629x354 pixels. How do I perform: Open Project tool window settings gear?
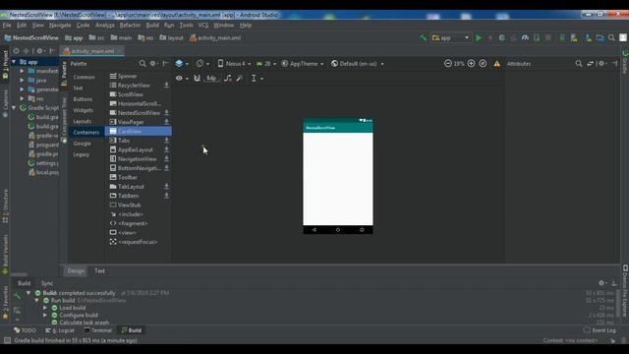click(x=40, y=51)
